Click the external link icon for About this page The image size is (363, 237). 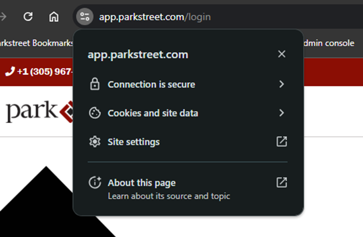coord(282,182)
